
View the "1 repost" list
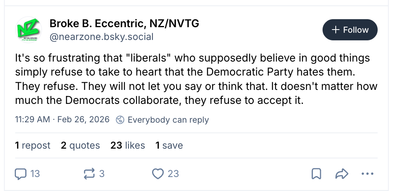click(x=33, y=145)
